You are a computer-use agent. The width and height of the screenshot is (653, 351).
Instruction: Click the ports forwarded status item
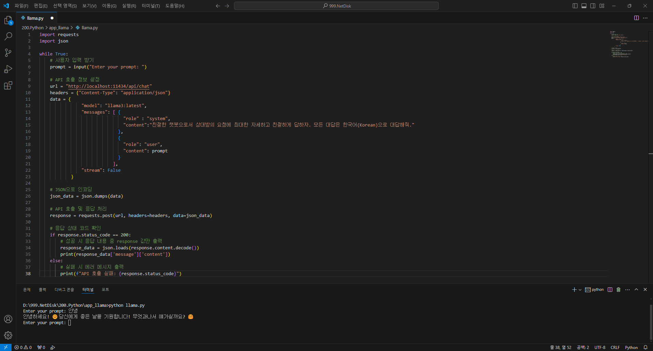pos(41,347)
